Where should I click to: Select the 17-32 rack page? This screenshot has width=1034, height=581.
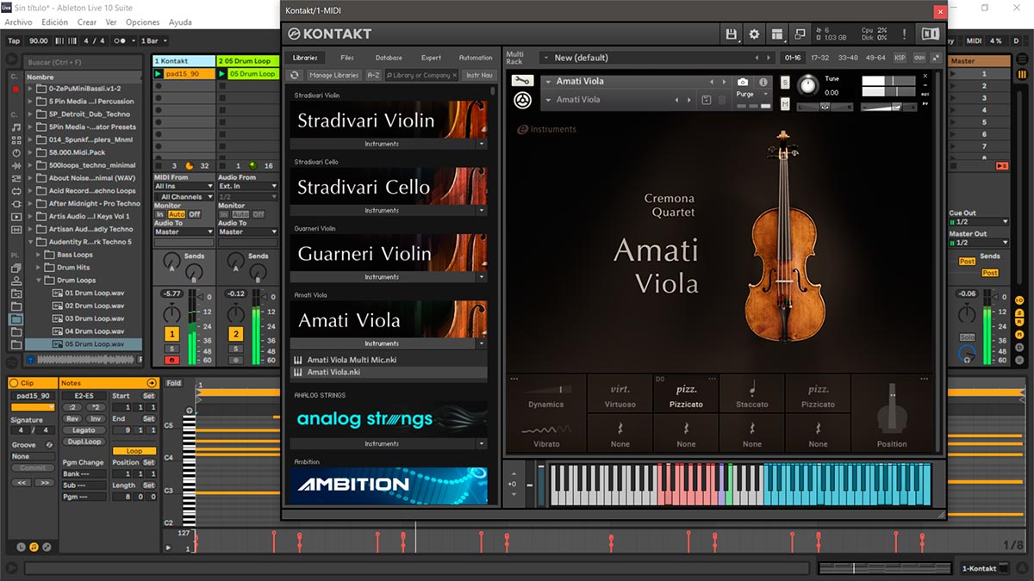click(x=819, y=58)
